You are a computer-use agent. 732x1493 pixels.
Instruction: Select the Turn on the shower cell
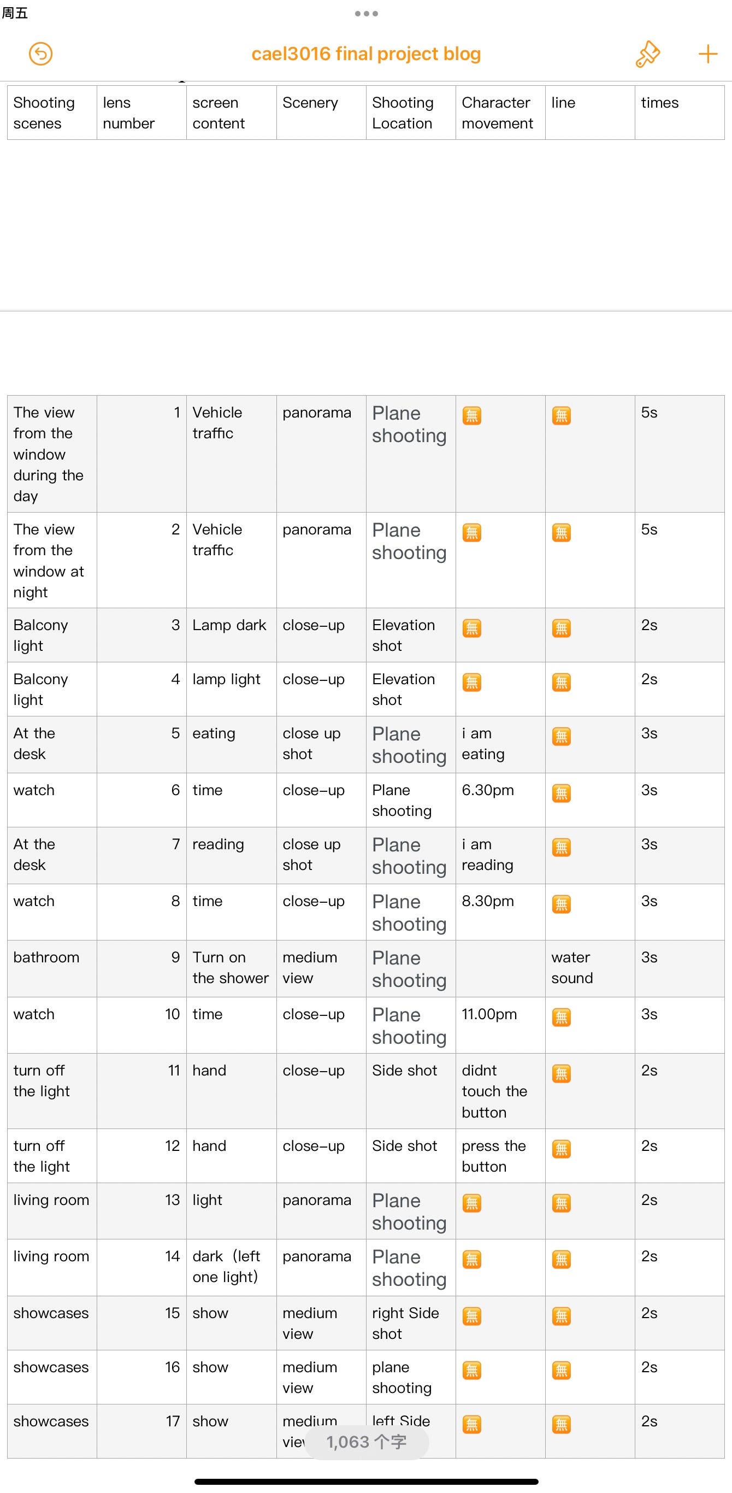pos(231,968)
